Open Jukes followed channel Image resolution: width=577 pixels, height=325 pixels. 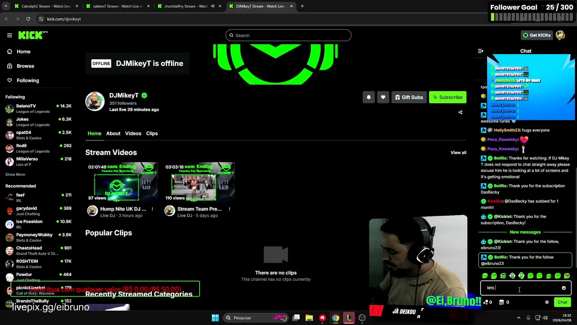click(x=38, y=122)
